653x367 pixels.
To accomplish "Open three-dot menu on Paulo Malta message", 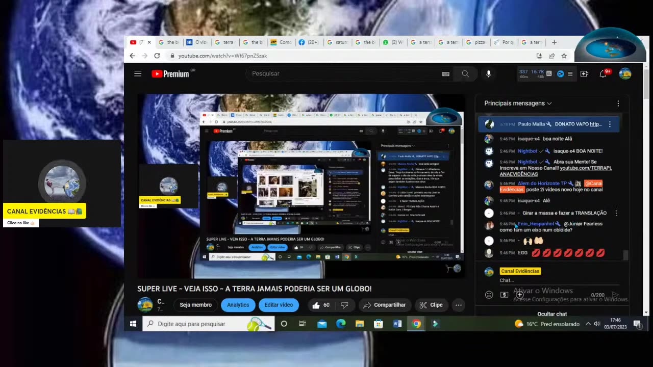I will click(x=610, y=124).
